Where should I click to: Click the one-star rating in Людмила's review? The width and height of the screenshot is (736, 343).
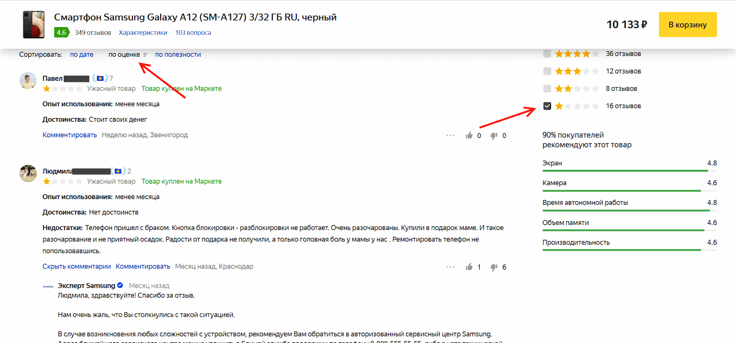coord(63,181)
